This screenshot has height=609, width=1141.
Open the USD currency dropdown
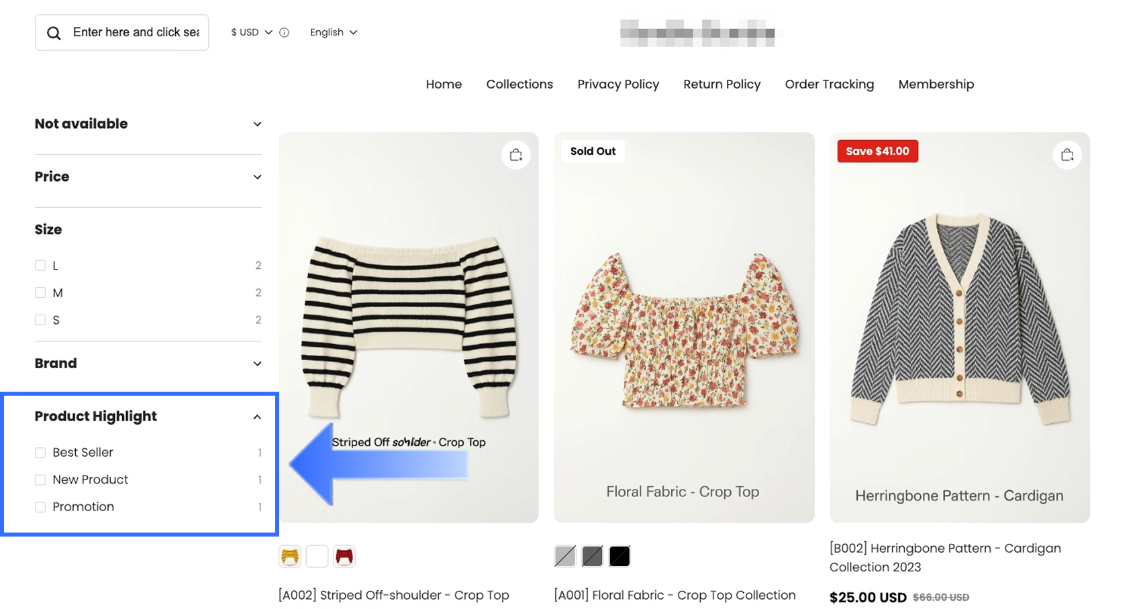click(251, 32)
